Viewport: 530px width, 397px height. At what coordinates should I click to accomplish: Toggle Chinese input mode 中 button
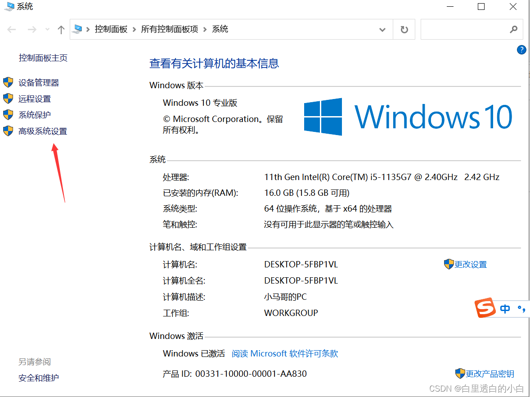coord(505,309)
